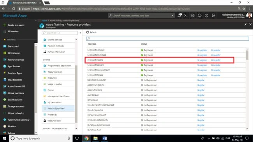Open Windows Start menu

(x=4, y=138)
